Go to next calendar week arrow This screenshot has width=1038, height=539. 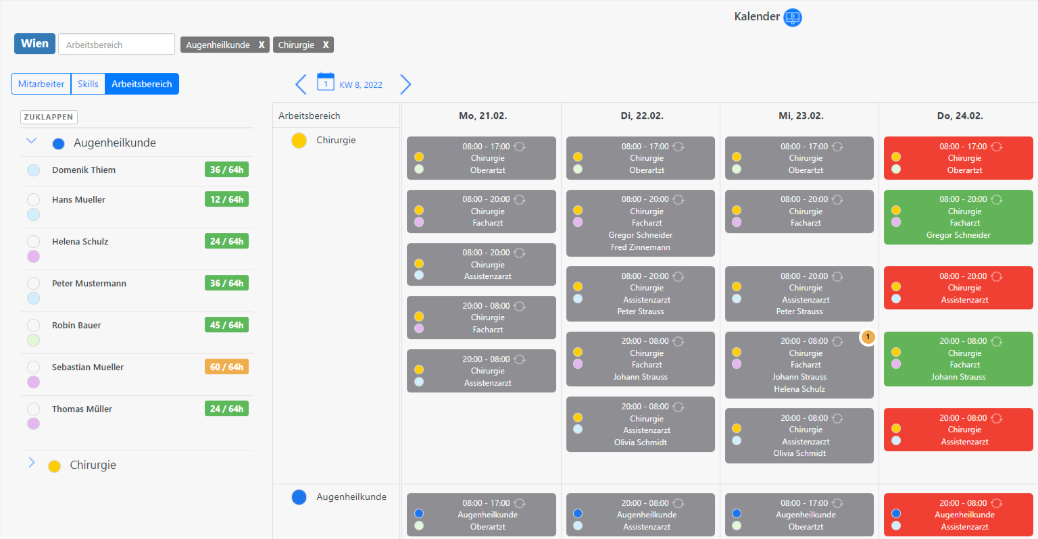coord(405,84)
